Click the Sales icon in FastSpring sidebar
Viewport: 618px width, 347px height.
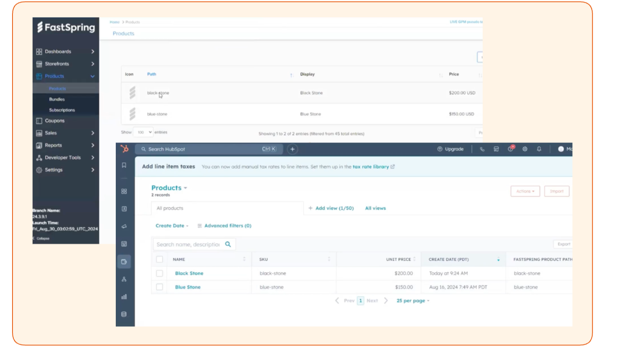(39, 133)
